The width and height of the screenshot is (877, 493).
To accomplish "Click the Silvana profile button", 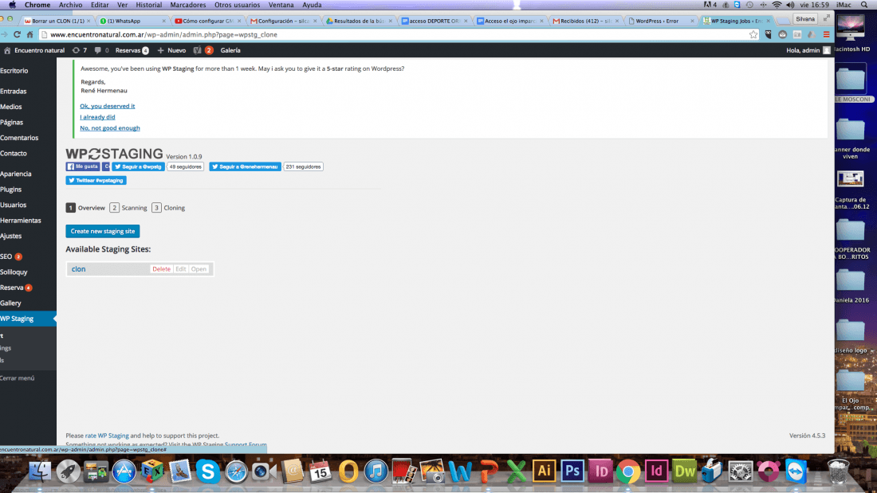I will tap(805, 19).
